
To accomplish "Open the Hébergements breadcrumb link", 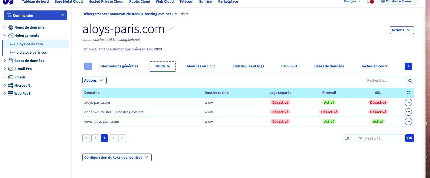I will click(94, 14).
